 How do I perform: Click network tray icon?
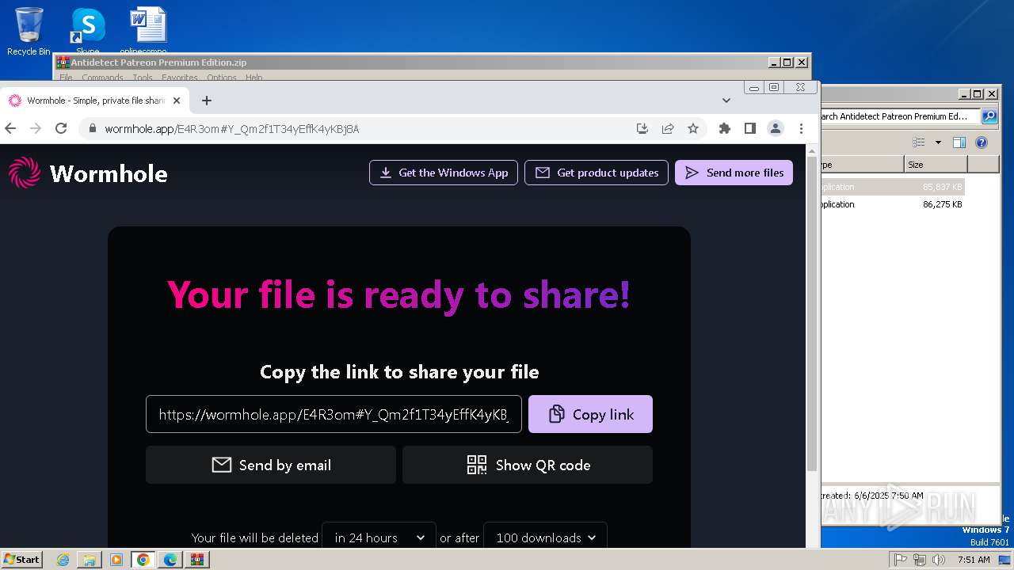(x=920, y=560)
